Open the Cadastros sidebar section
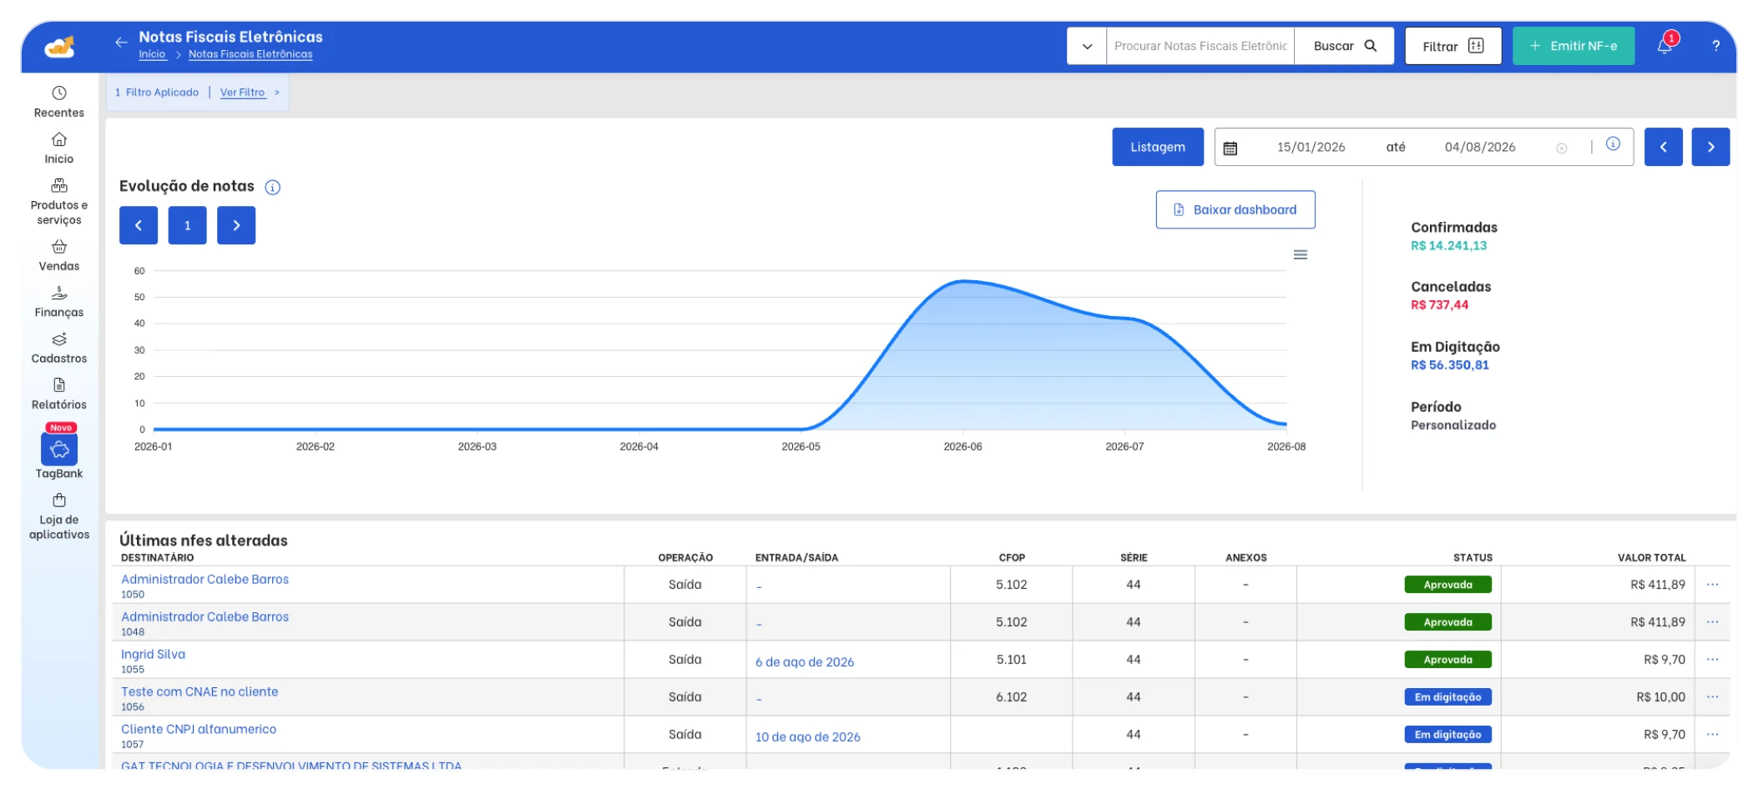 [58, 348]
